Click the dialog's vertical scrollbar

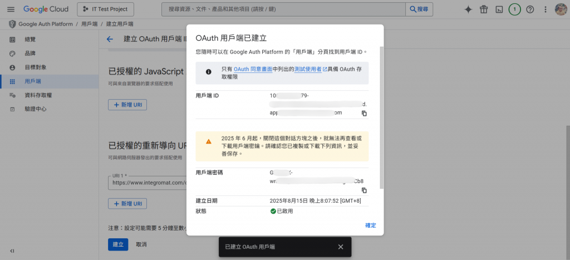click(x=381, y=117)
